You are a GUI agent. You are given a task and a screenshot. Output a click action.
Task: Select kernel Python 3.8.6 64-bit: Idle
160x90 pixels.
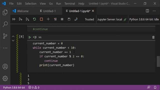144,19
